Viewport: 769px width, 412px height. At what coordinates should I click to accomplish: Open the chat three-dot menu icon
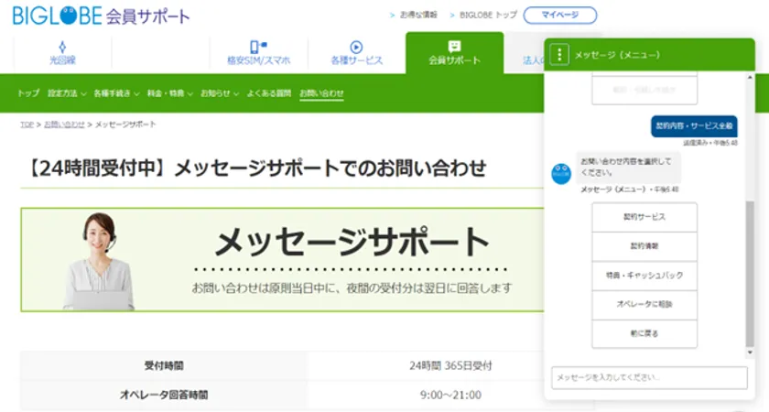pyautogui.click(x=560, y=55)
